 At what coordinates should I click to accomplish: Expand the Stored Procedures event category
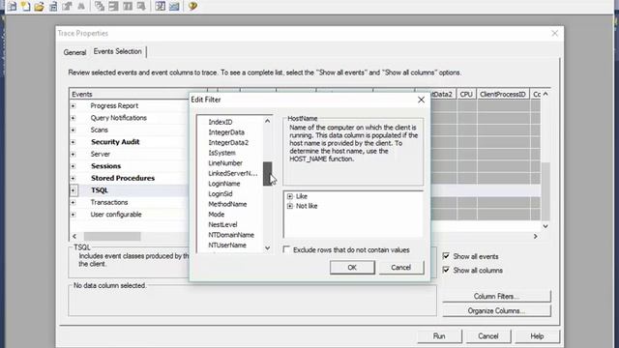(74, 178)
